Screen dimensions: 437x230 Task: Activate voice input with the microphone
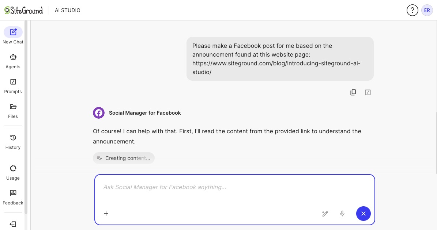click(342, 214)
